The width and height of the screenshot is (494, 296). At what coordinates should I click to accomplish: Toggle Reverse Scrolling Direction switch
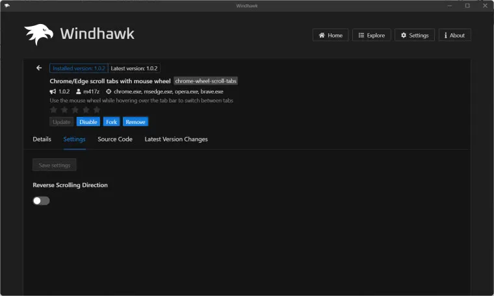41,201
